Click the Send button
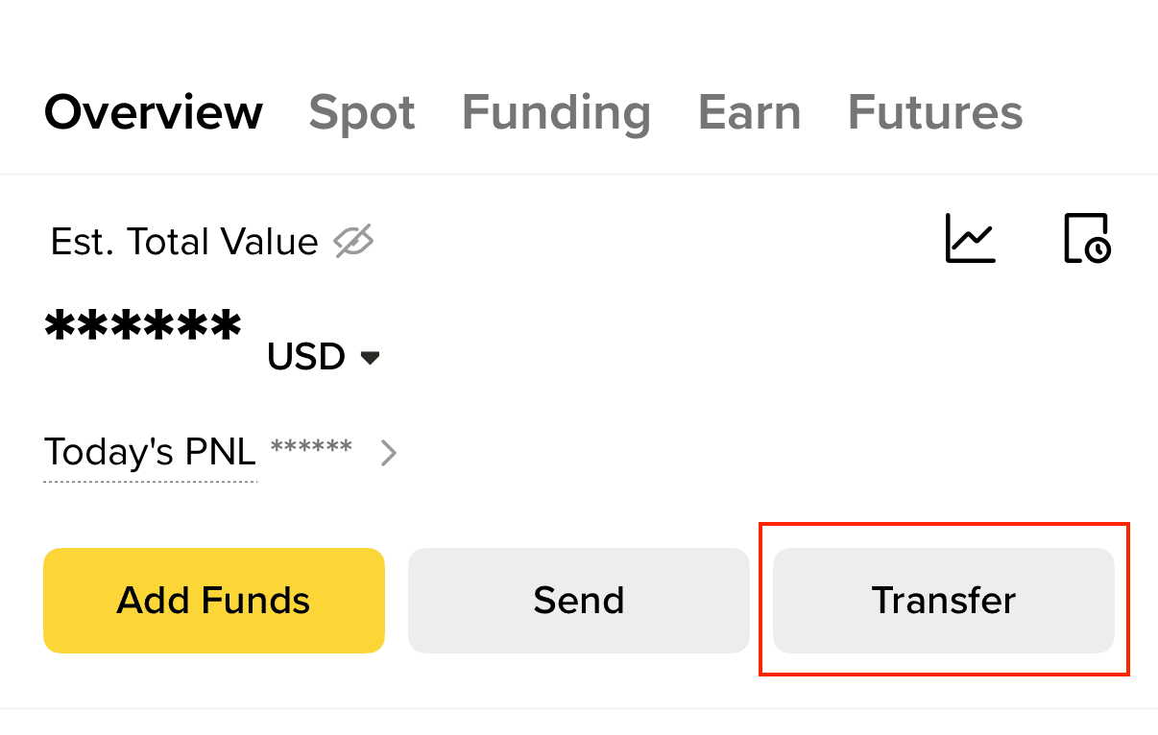The height and width of the screenshot is (735, 1158). [x=578, y=601]
